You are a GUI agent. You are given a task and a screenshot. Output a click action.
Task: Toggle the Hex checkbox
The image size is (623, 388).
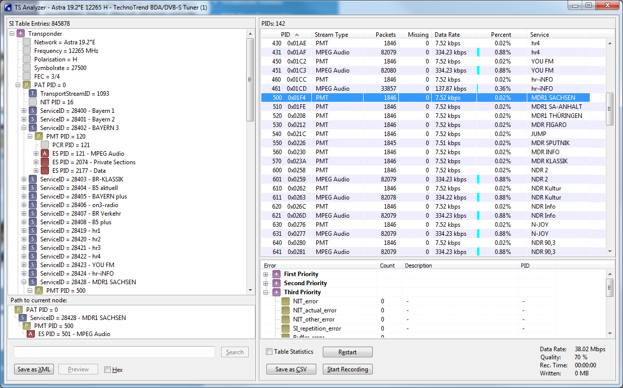pos(107,370)
